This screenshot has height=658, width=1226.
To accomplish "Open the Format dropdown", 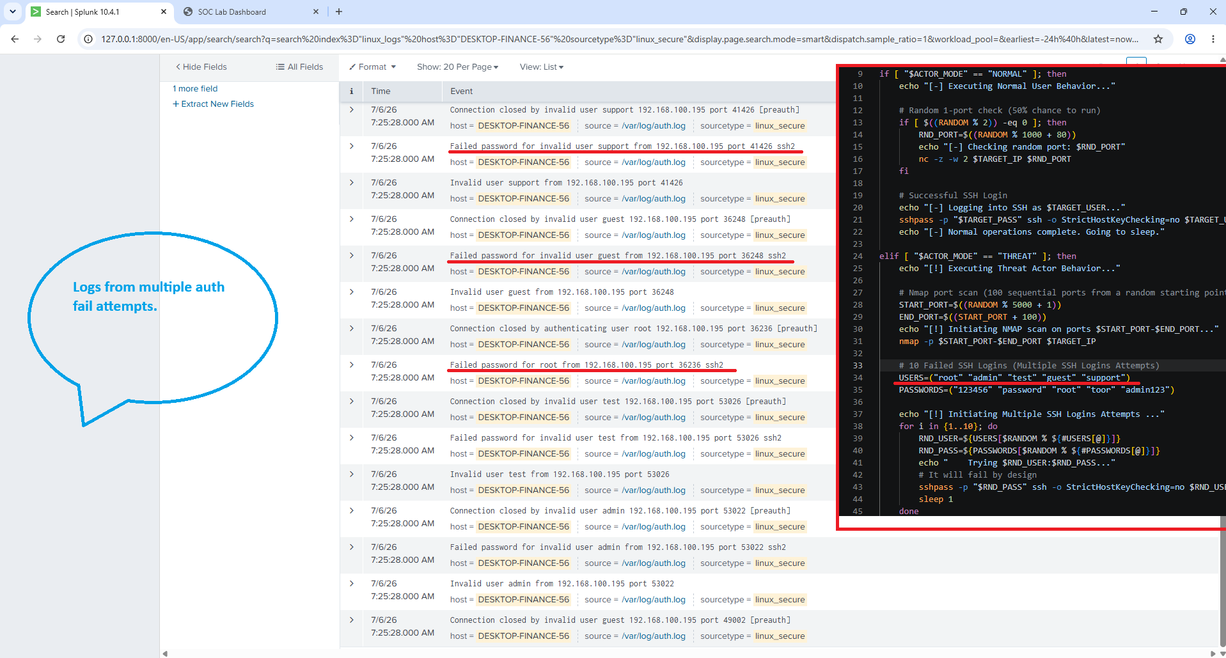I will tap(373, 67).
